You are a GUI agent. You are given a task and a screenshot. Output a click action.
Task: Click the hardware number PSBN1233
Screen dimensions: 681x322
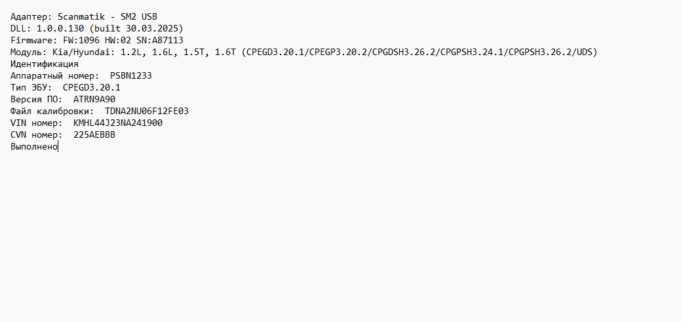[x=130, y=75]
